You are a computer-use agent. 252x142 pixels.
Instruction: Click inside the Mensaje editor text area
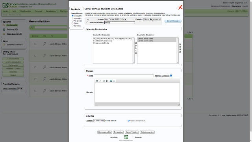click(137, 93)
